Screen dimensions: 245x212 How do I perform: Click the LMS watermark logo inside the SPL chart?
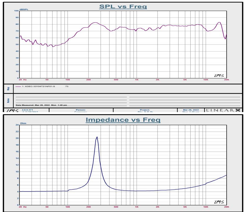click(x=219, y=76)
